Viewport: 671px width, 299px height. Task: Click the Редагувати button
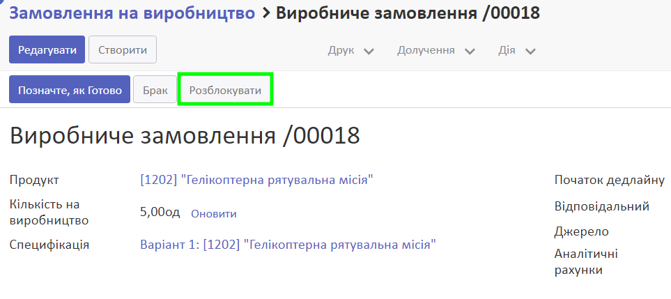[x=47, y=50]
